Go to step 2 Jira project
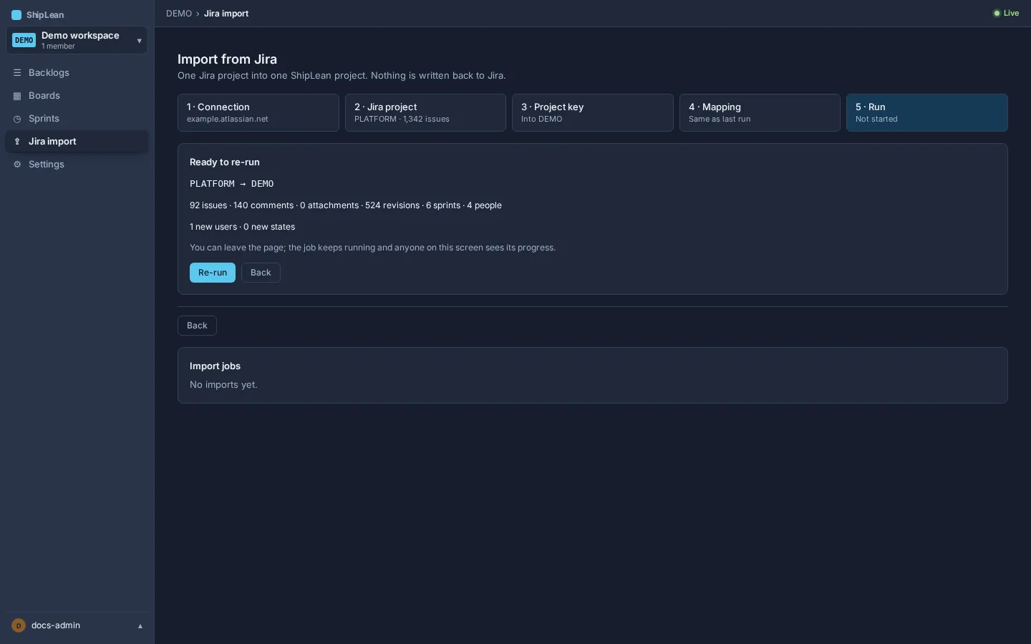 pyautogui.click(x=425, y=112)
